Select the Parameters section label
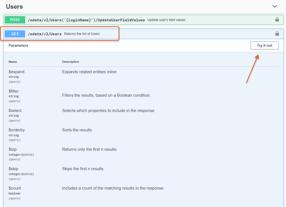Image resolution: width=286 pixels, height=207 pixels. pyautogui.click(x=18, y=46)
